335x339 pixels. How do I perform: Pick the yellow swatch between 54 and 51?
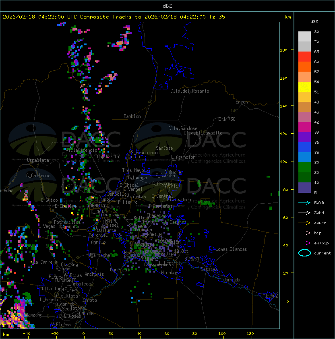[304, 87]
